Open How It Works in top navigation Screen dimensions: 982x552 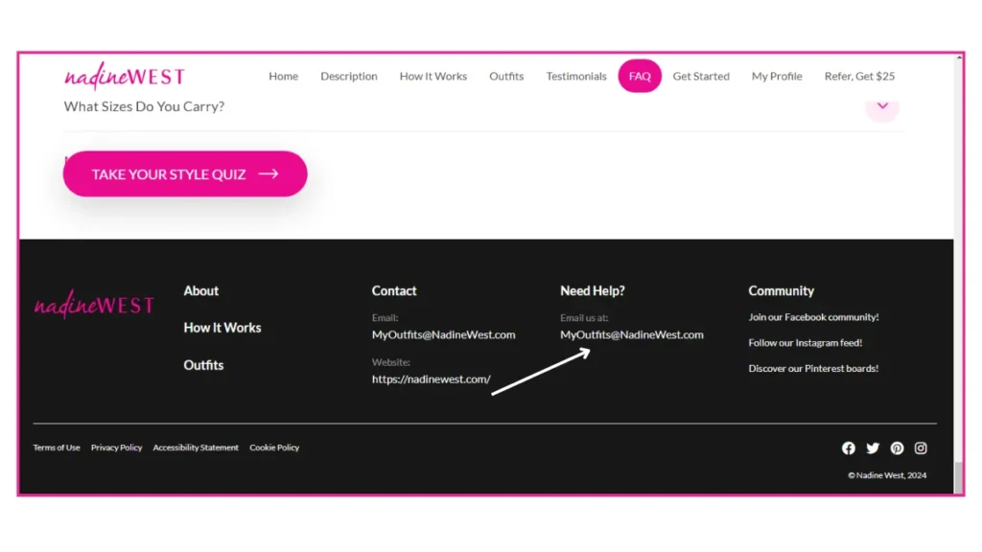433,76
